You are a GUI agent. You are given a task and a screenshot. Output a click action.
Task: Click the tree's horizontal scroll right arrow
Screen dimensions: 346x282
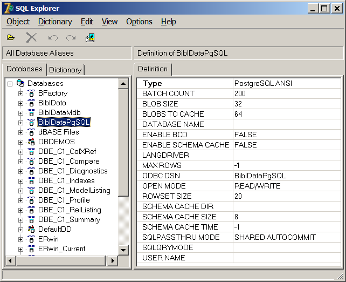point(113,260)
